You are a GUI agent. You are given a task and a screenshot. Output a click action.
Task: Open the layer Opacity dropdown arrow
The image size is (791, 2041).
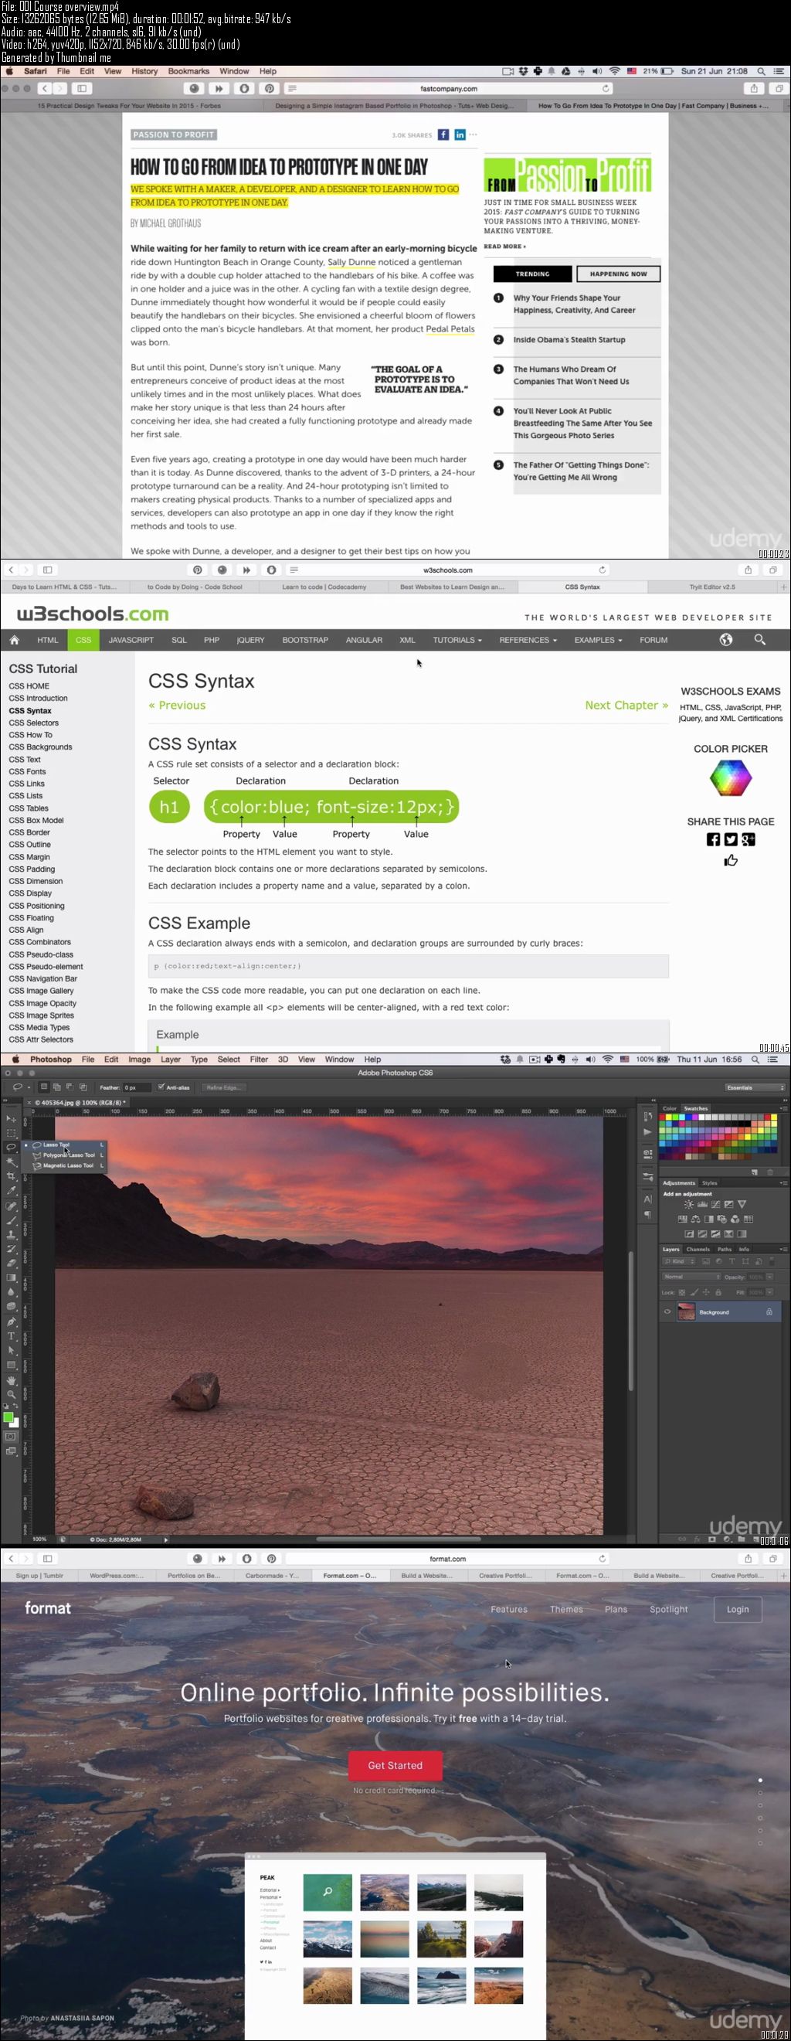pos(769,1277)
